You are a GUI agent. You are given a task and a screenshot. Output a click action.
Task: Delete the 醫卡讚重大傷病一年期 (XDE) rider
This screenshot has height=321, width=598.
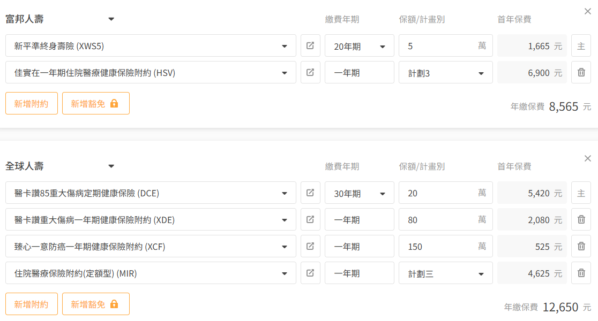581,220
